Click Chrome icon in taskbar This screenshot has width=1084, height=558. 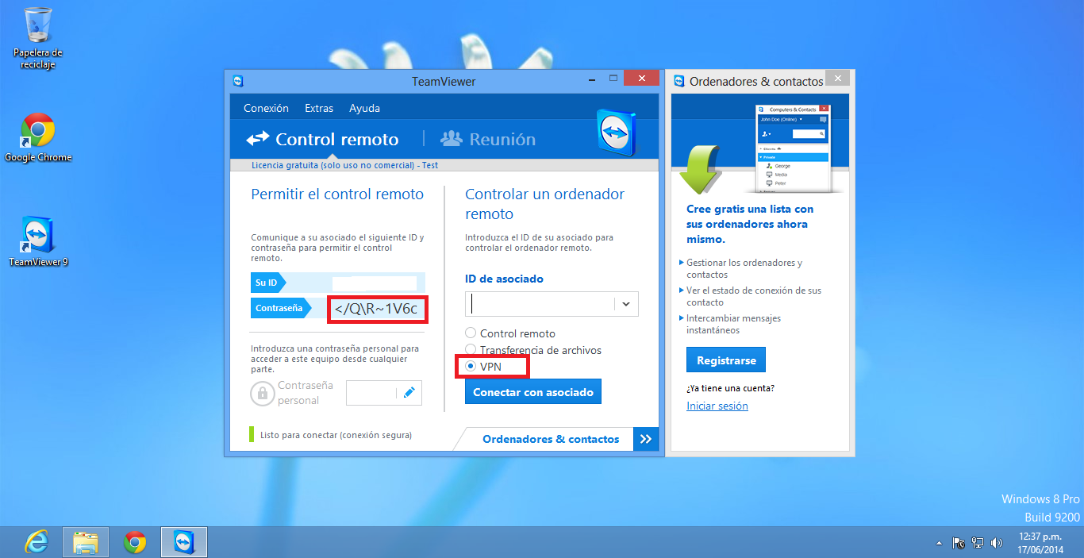135,542
